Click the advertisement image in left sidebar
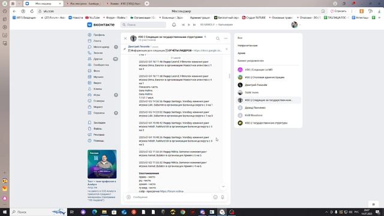 click(x=102, y=164)
